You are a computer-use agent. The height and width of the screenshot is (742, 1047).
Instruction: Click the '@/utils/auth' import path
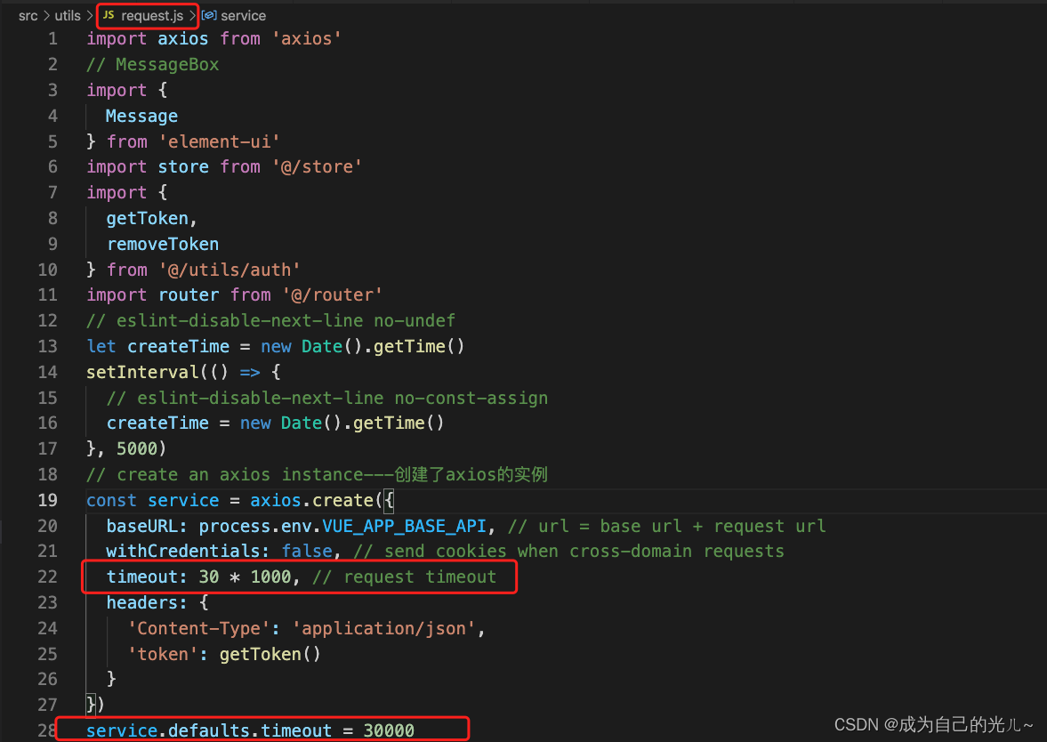coord(229,270)
